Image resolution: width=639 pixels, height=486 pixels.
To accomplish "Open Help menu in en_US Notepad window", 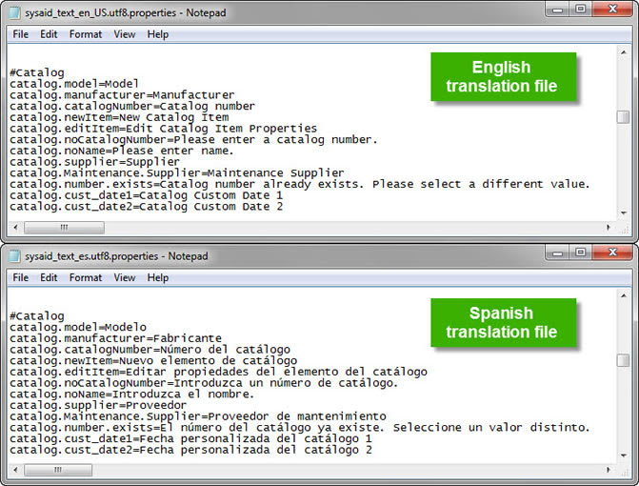I will 158,34.
